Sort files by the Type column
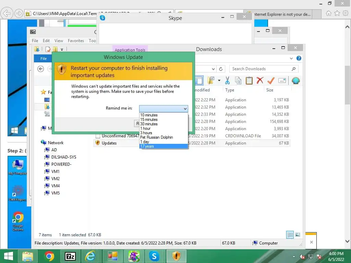The image size is (351, 263). [x=230, y=90]
